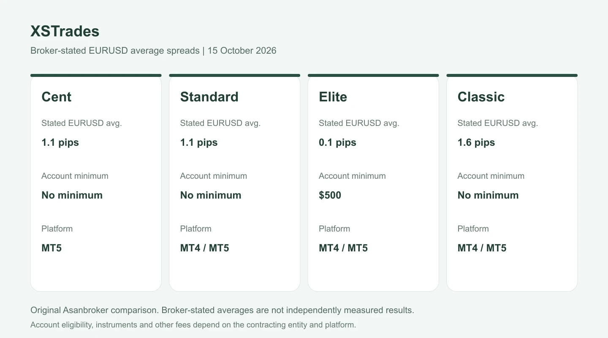The width and height of the screenshot is (608, 338).
Task: Click the Classic card title
Action: pos(481,97)
